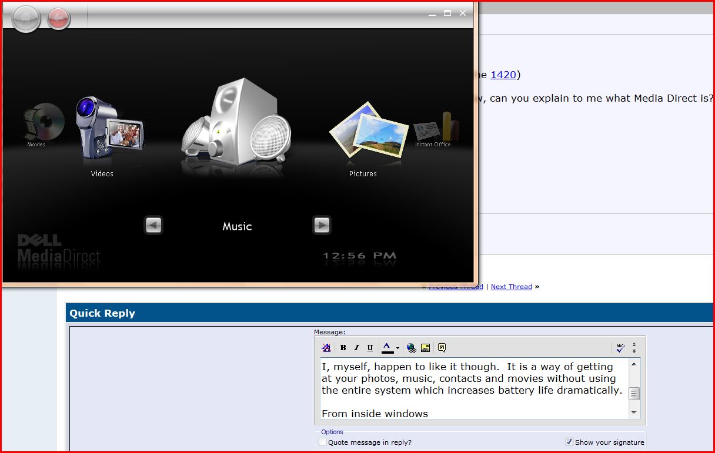
Task: Click the Options group label
Action: click(x=332, y=432)
